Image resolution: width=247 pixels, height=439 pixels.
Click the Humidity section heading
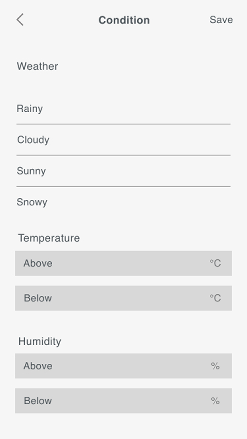point(40,341)
